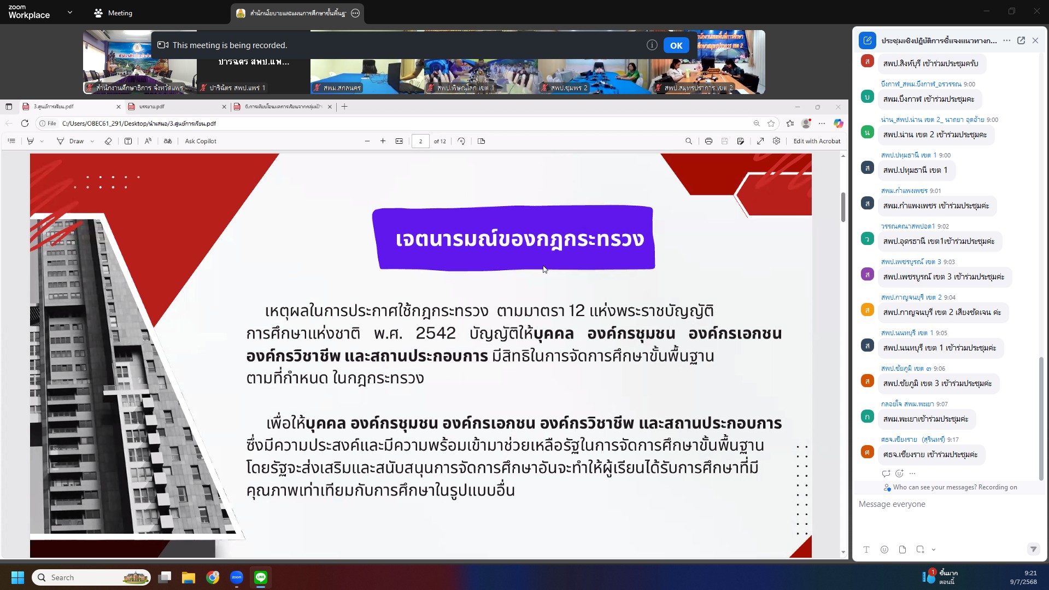Click the PDF eraser tool

108,141
